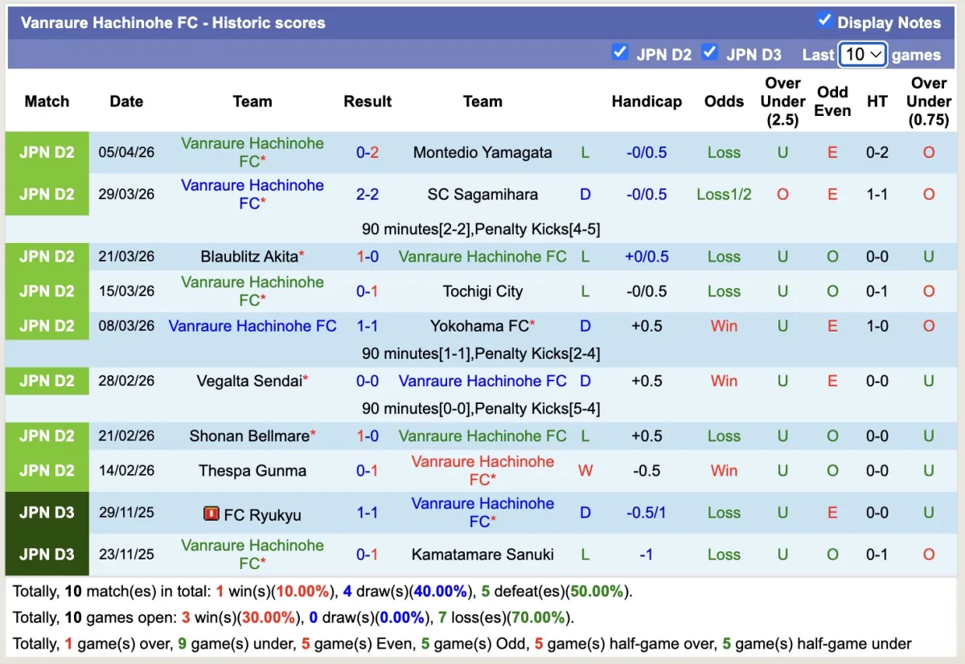Select Shonan Bellmare team link
965x664 pixels.
click(248, 436)
